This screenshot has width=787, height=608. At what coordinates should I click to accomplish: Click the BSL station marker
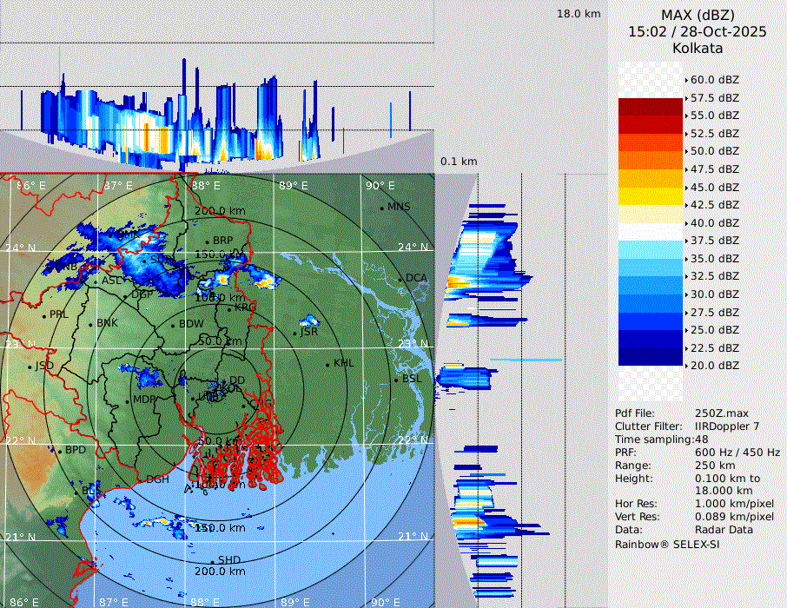396,380
